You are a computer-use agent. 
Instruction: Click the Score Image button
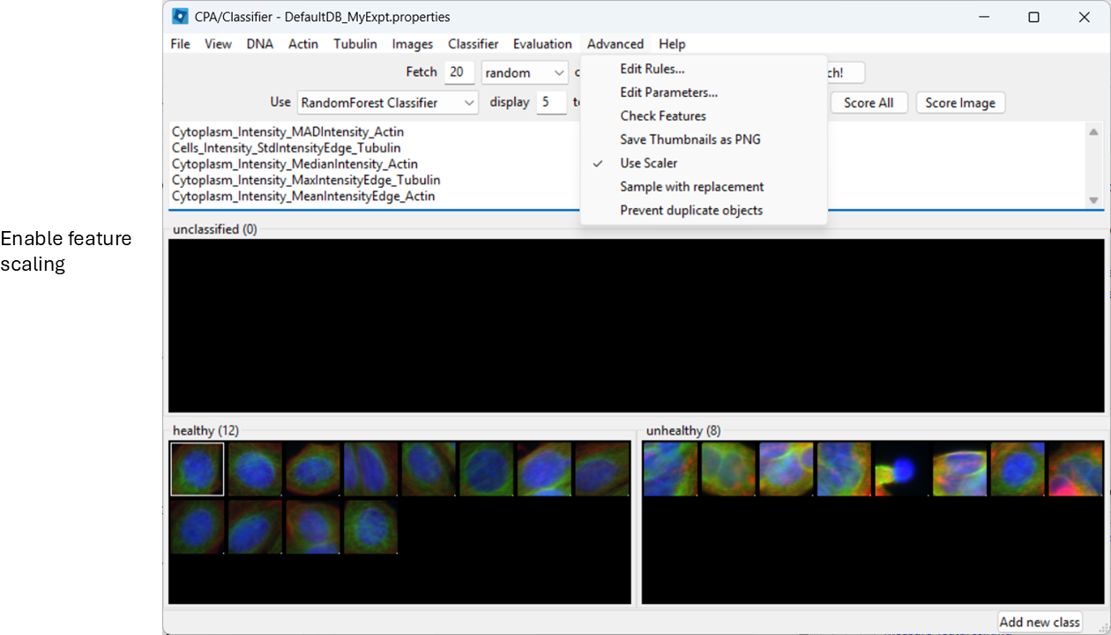pyautogui.click(x=960, y=102)
